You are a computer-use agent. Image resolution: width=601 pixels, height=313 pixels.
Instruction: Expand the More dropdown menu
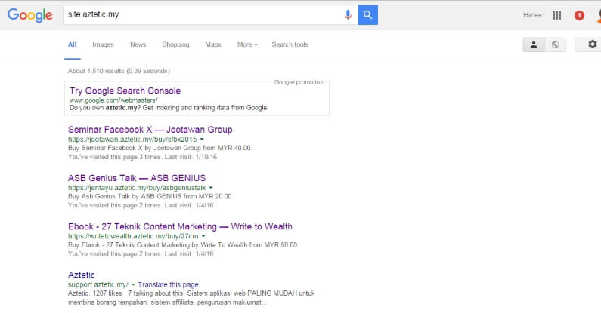(247, 44)
